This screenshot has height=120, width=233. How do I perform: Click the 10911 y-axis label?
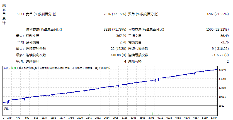tap(222, 97)
